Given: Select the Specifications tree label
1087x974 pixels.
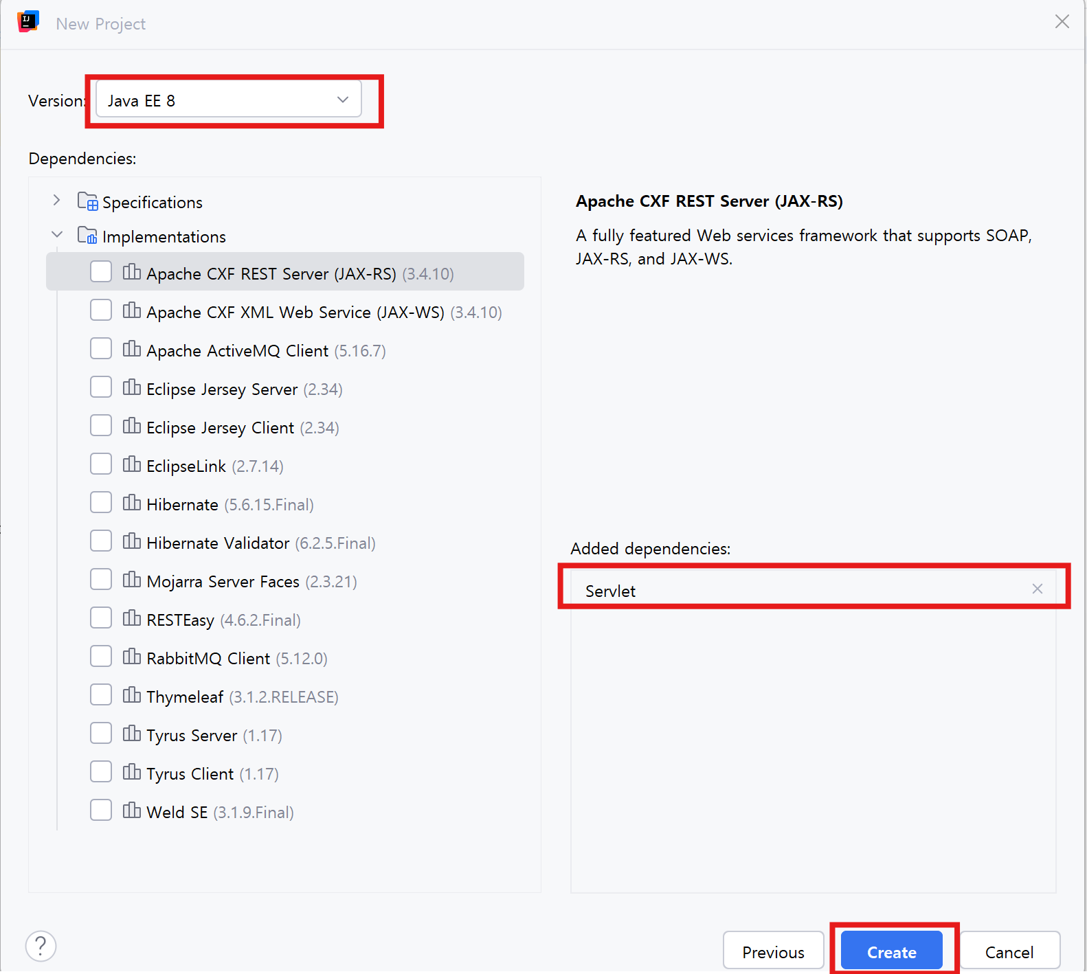Looking at the screenshot, I should pos(153,203).
